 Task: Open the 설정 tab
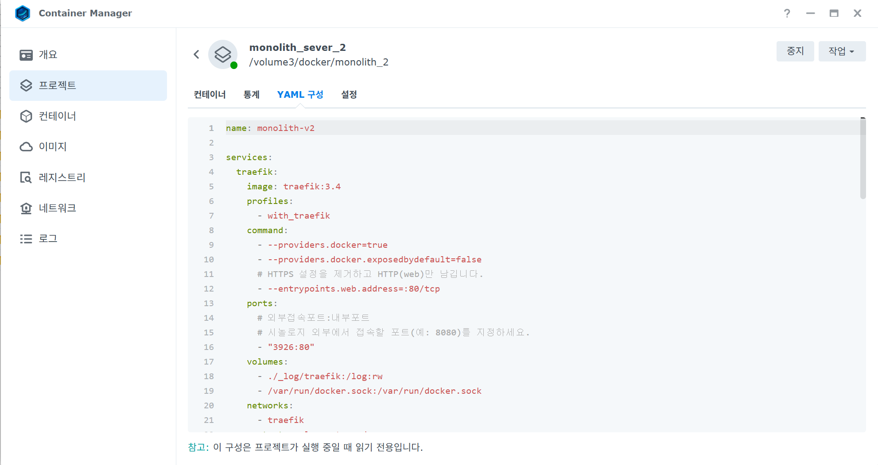pyautogui.click(x=349, y=95)
